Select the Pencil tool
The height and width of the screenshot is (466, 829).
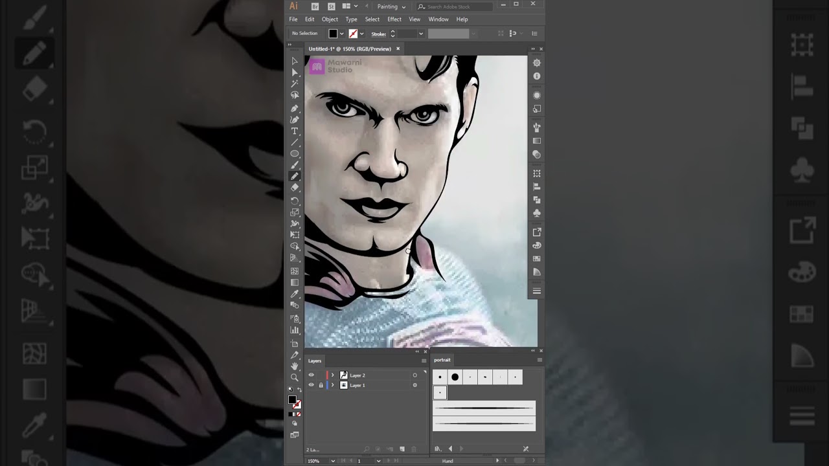click(295, 177)
